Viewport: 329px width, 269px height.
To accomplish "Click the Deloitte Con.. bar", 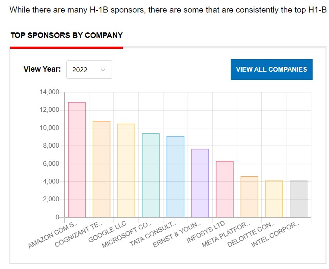I will tap(274, 199).
